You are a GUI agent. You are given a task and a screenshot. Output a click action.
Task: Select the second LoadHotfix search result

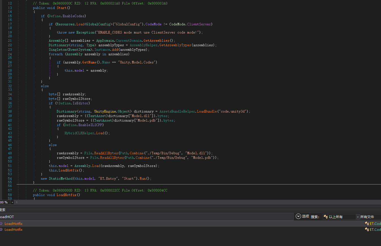[x=13, y=230]
